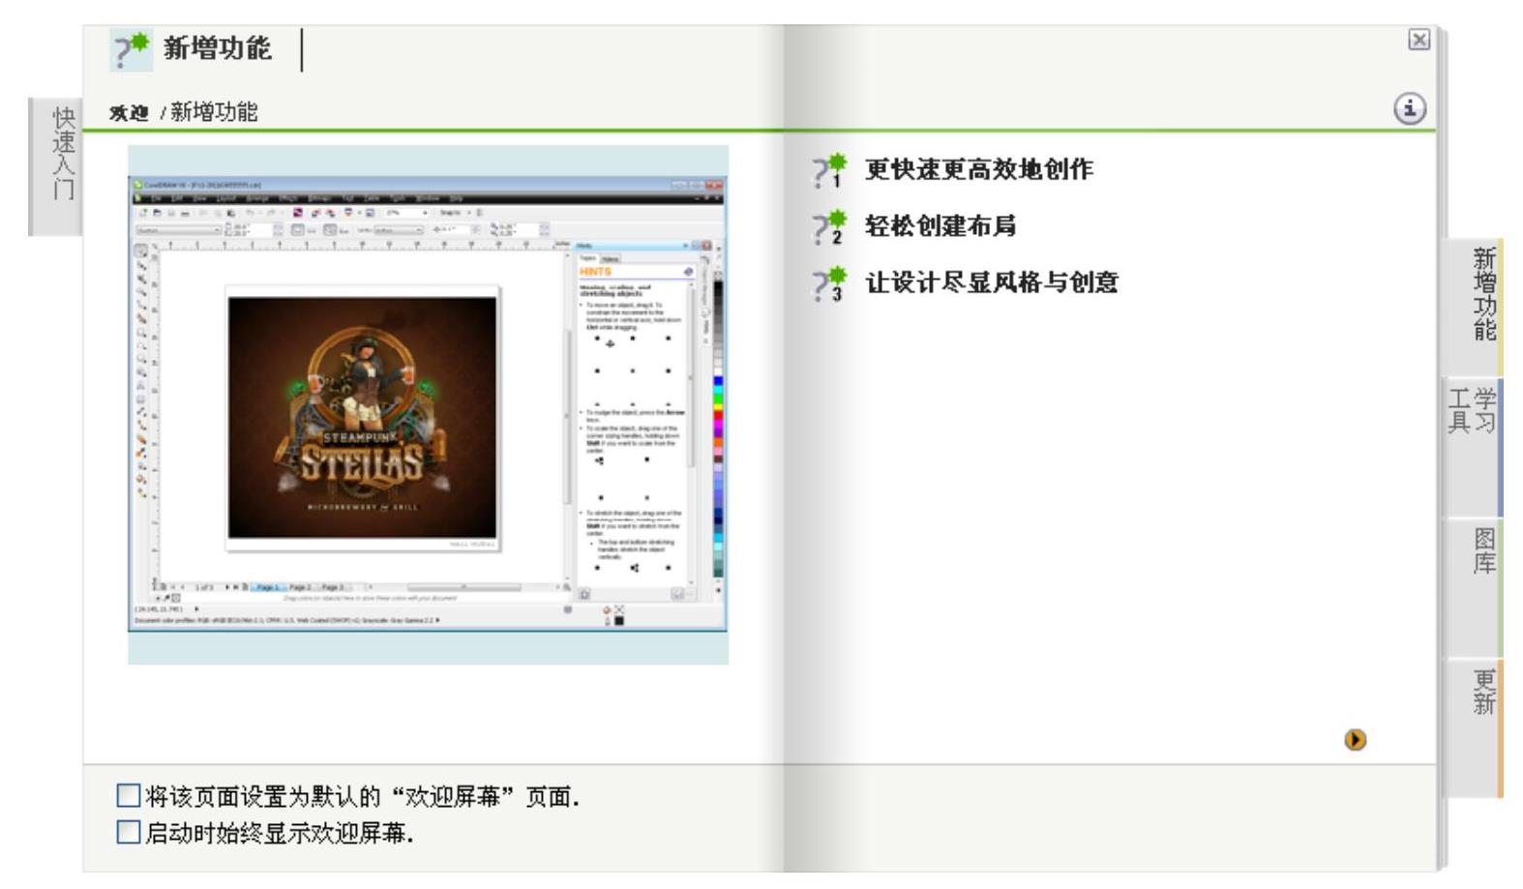Click 欢迎 in the breadcrumb path
Image resolution: width=1523 pixels, height=889 pixels.
click(x=129, y=113)
